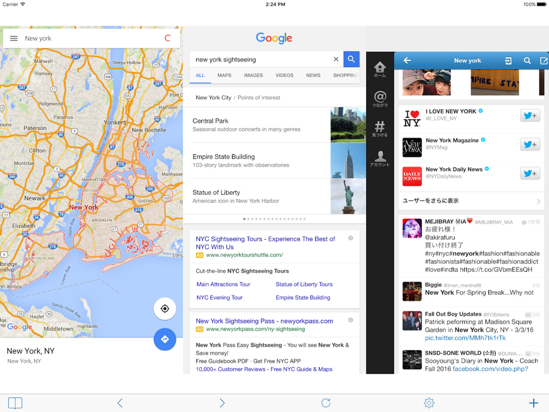Click the Statue of Liberty thumbnail
This screenshot has height=412, width=549.
pos(348,197)
